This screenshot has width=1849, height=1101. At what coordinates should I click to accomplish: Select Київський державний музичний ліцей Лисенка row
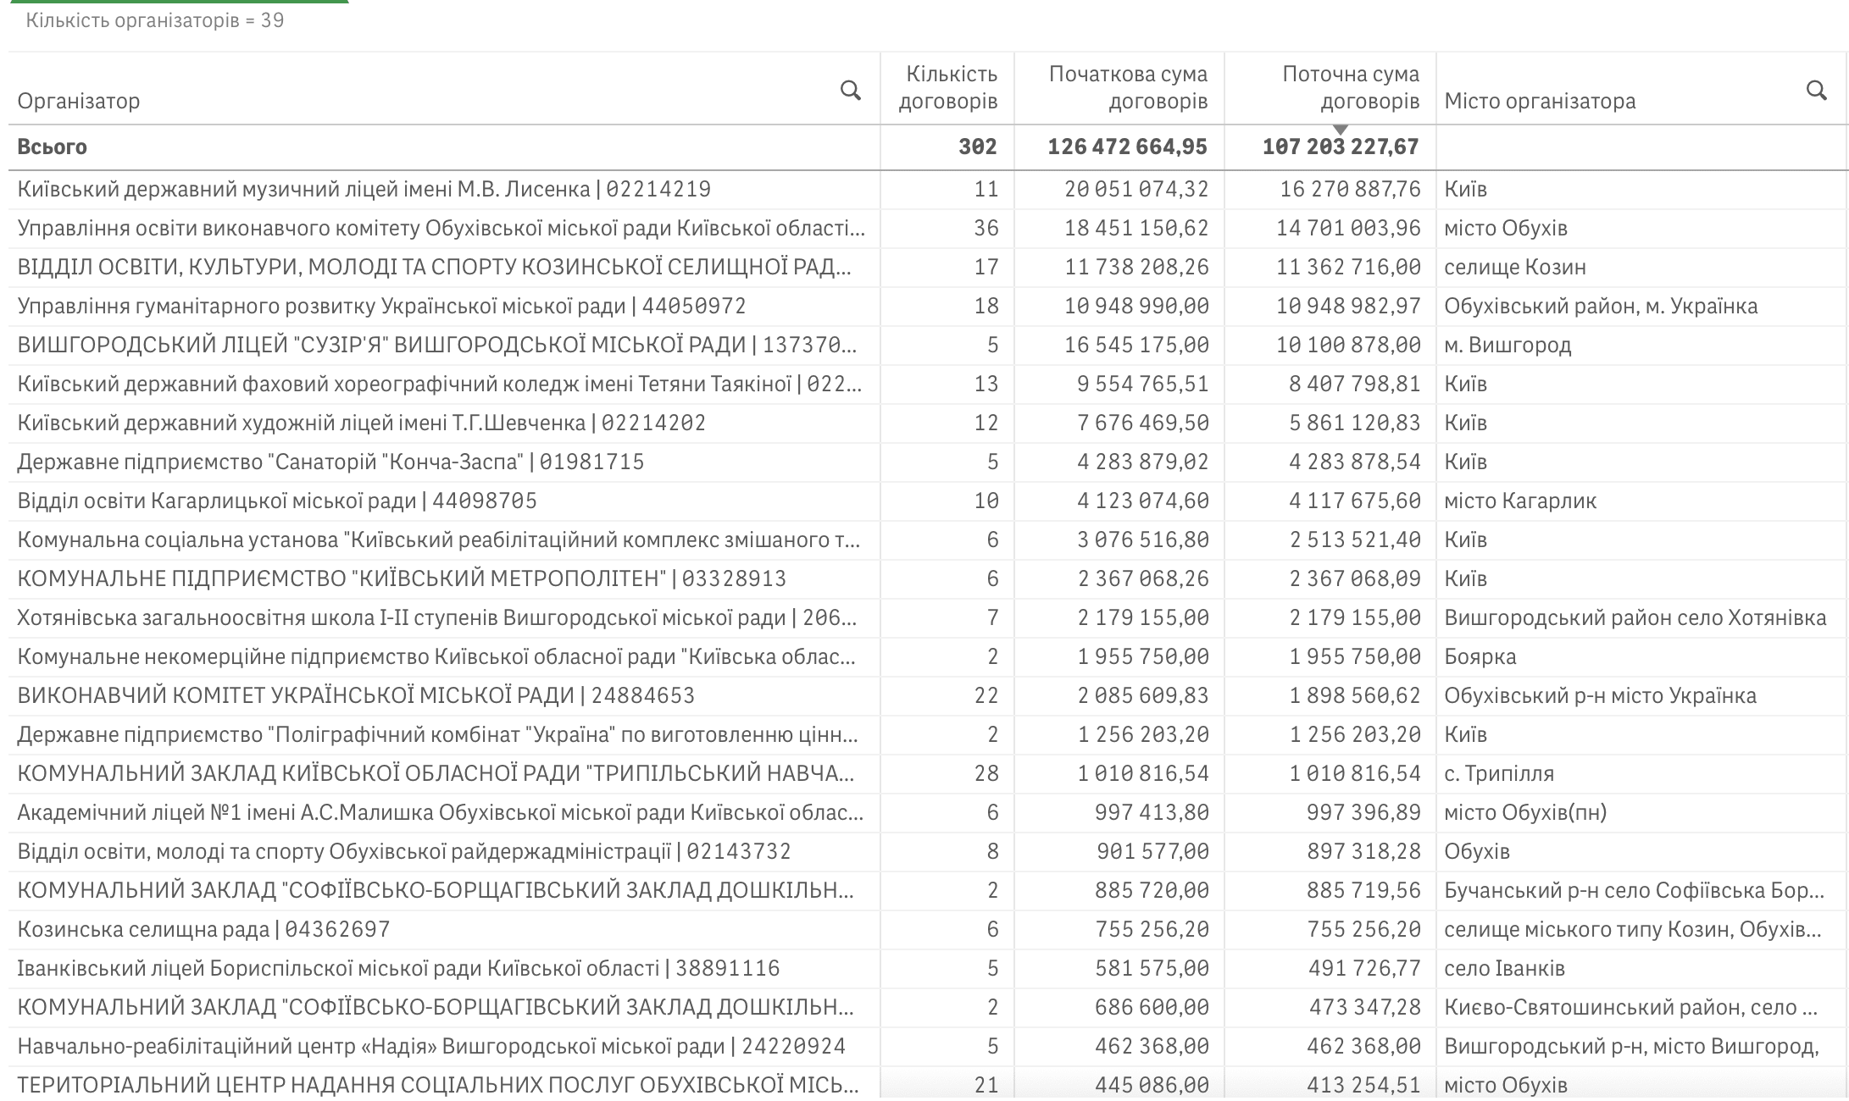click(364, 189)
